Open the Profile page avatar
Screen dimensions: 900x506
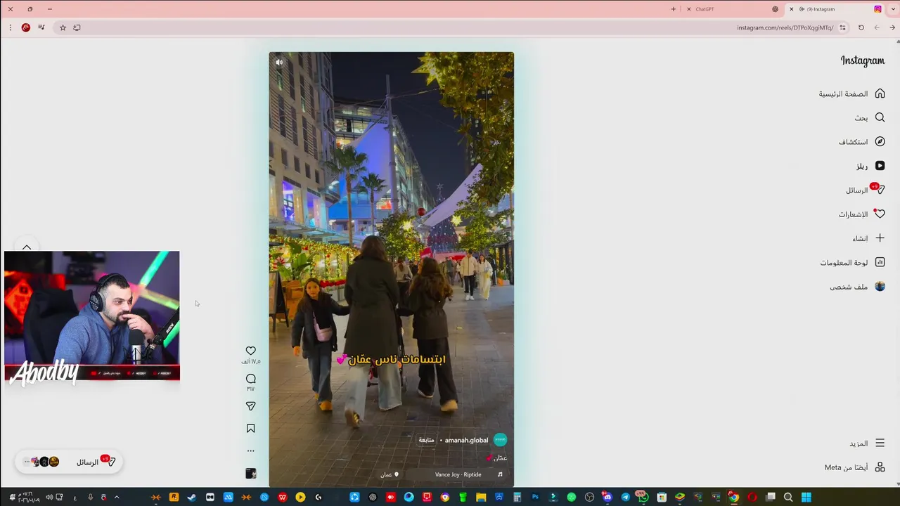[x=880, y=287]
